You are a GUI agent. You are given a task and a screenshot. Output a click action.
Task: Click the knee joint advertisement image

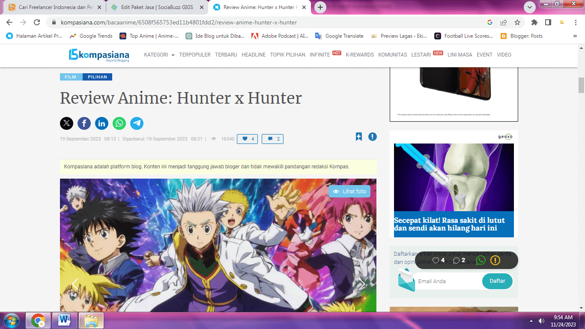[454, 177]
